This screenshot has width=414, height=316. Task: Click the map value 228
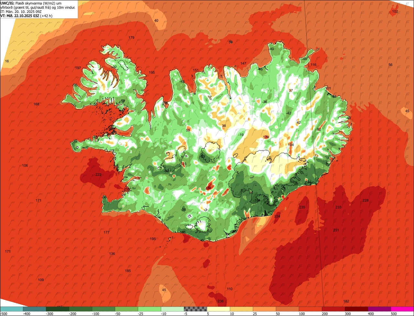point(365,200)
